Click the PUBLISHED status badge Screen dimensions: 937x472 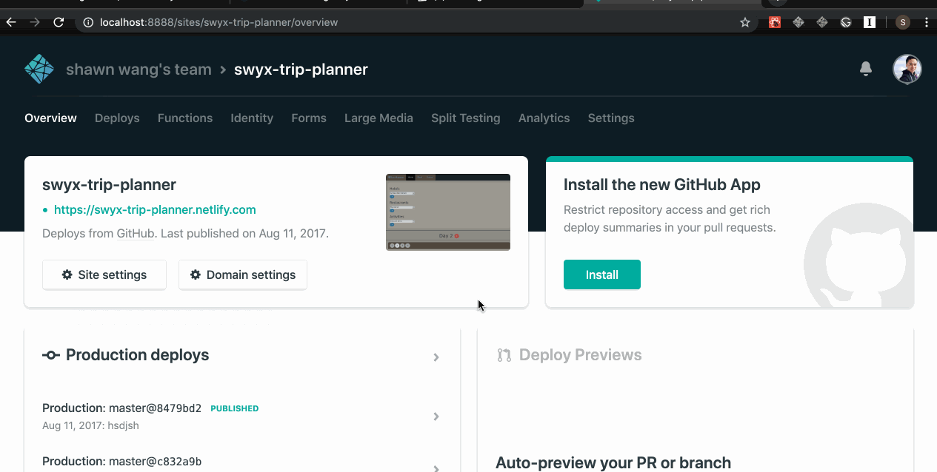[235, 408]
